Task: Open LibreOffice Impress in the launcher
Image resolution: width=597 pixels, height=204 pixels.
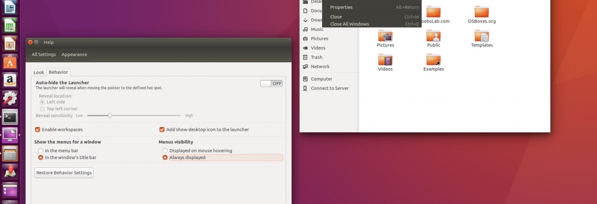Action: click(x=10, y=44)
